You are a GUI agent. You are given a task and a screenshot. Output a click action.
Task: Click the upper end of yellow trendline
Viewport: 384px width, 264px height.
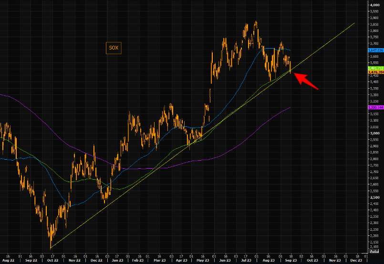(354, 23)
